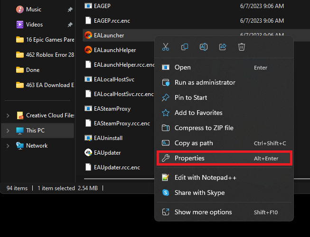This screenshot has height=237, width=310.
Task: Open the 16 Epic Games folder
Action: (45, 40)
